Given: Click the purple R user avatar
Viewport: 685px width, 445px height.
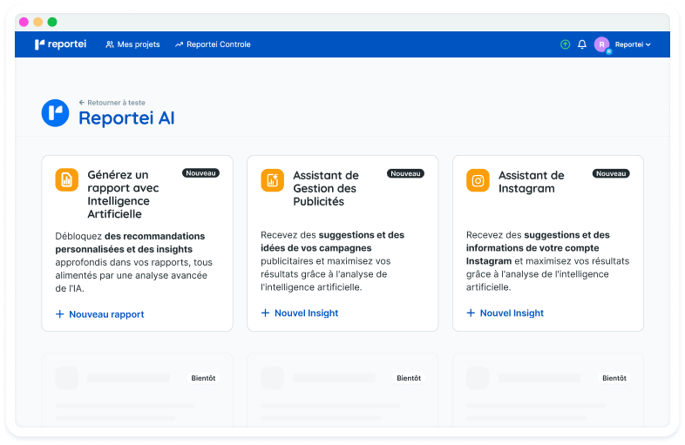Looking at the screenshot, I should point(601,44).
